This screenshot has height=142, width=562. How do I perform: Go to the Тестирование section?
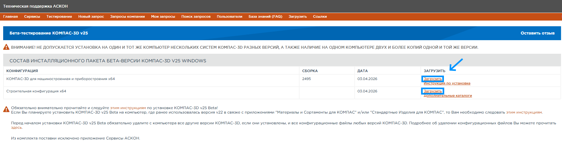(59, 16)
